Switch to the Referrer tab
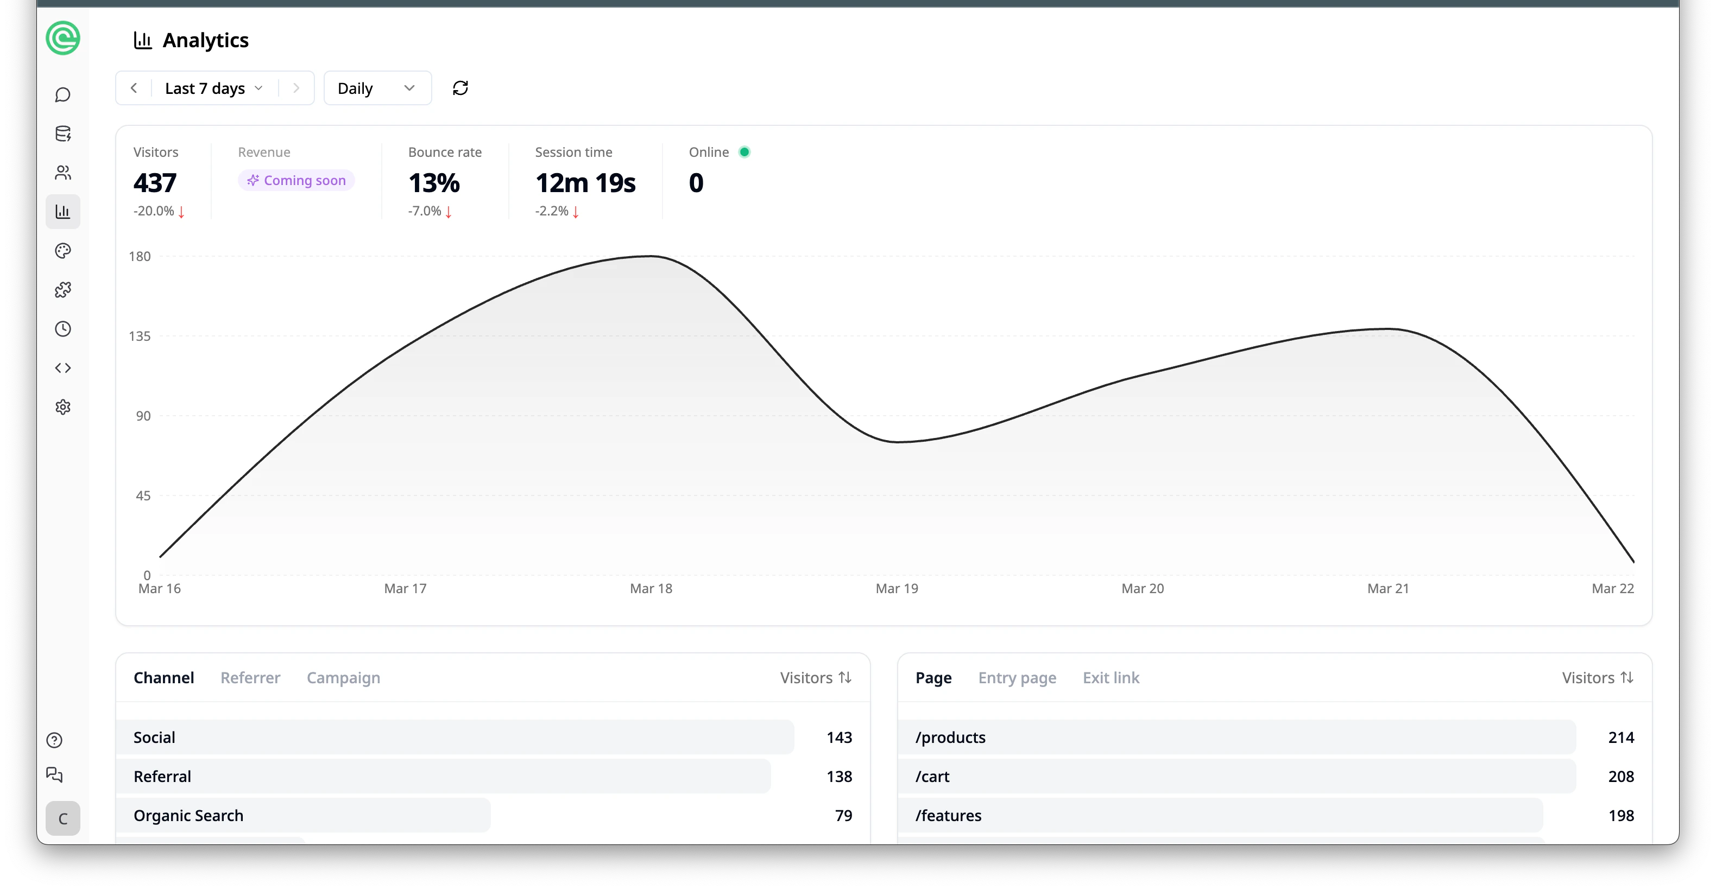 [250, 678]
